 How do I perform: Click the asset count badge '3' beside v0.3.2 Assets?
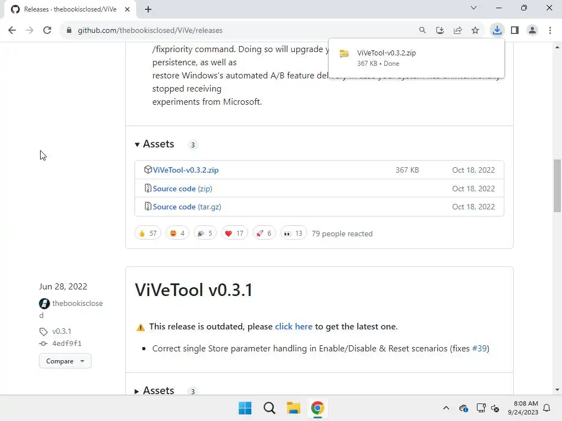[x=193, y=145]
